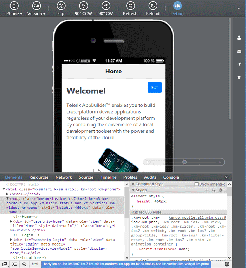Expand the head element node

7,194
